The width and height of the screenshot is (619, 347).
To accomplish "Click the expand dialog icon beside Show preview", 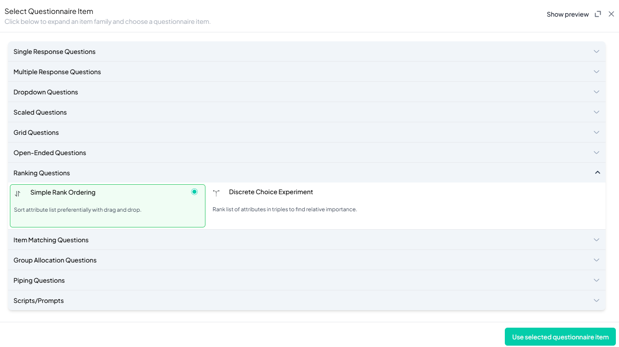I will [x=597, y=14].
